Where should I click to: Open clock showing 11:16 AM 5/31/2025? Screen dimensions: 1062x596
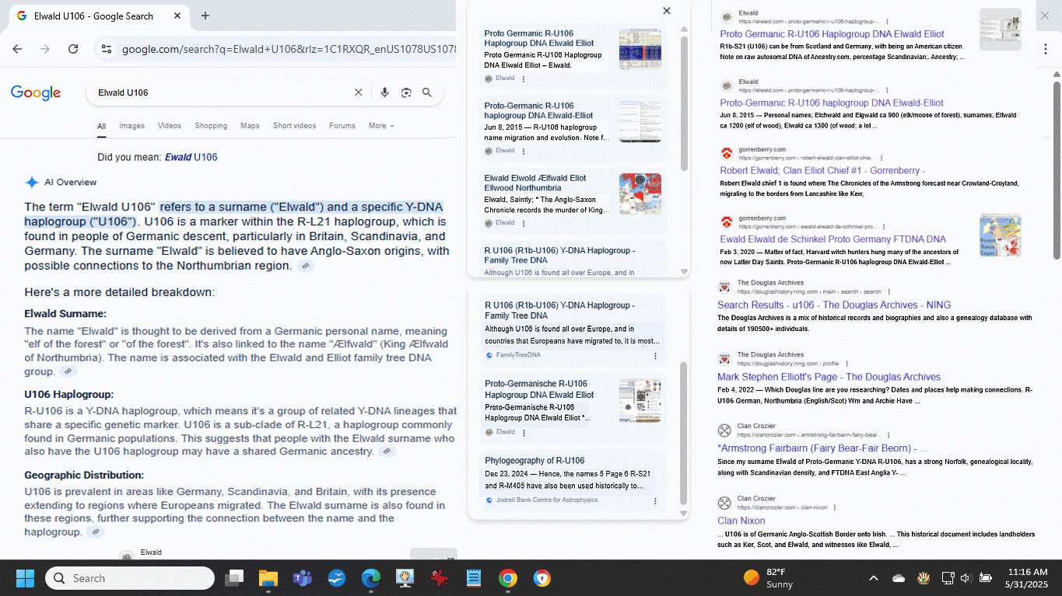click(1027, 578)
